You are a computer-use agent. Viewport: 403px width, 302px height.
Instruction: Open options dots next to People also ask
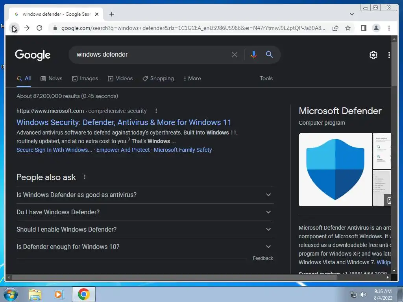point(85,177)
